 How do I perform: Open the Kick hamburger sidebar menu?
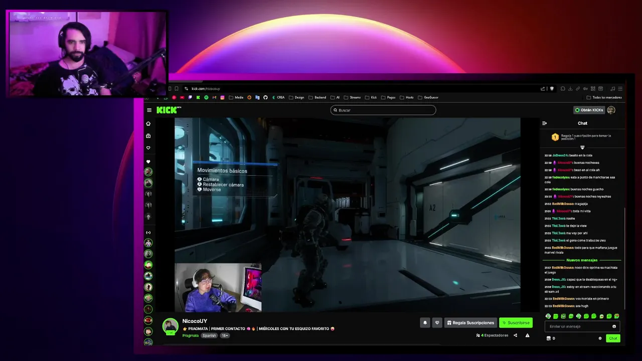coord(149,110)
